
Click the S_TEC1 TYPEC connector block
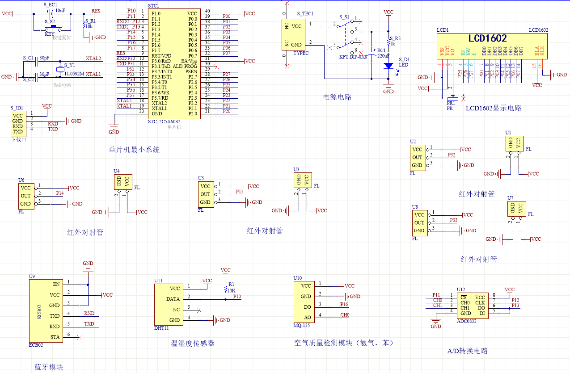pyautogui.click(x=293, y=35)
